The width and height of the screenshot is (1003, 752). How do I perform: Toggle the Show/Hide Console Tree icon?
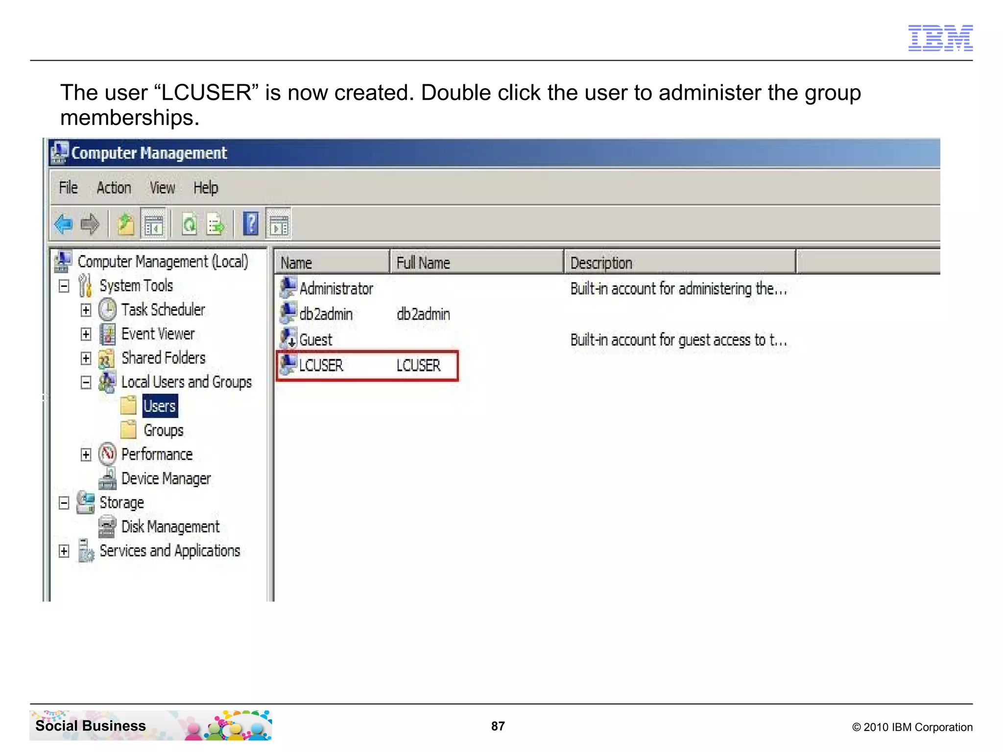[x=153, y=225]
